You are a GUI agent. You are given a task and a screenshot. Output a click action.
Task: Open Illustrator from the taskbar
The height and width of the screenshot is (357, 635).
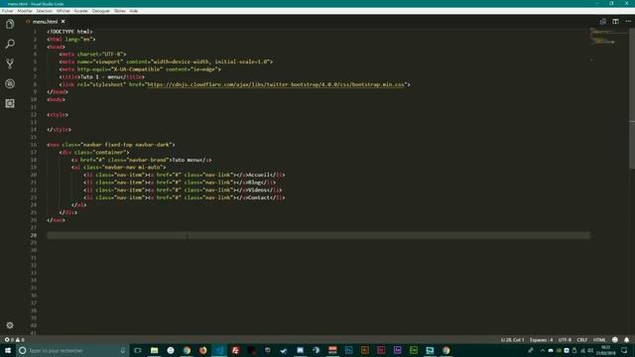(365, 350)
